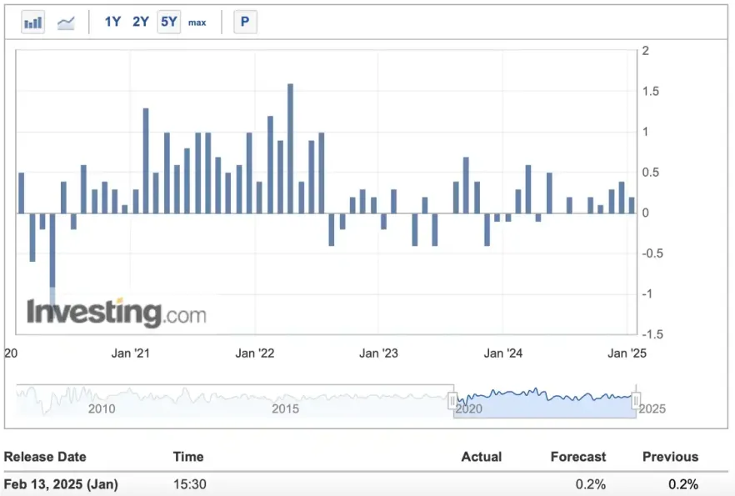The width and height of the screenshot is (735, 496).
Task: Click the Investing.com logo watermark
Action: [x=117, y=313]
